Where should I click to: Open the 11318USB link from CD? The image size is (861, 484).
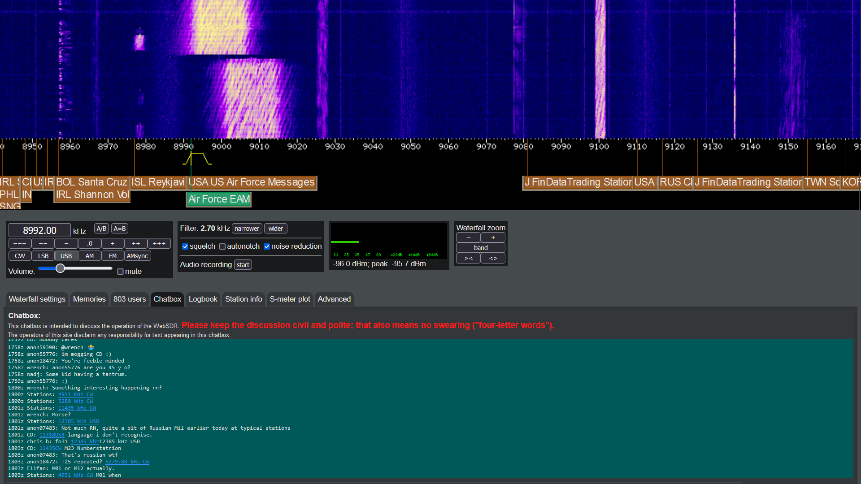52,435
